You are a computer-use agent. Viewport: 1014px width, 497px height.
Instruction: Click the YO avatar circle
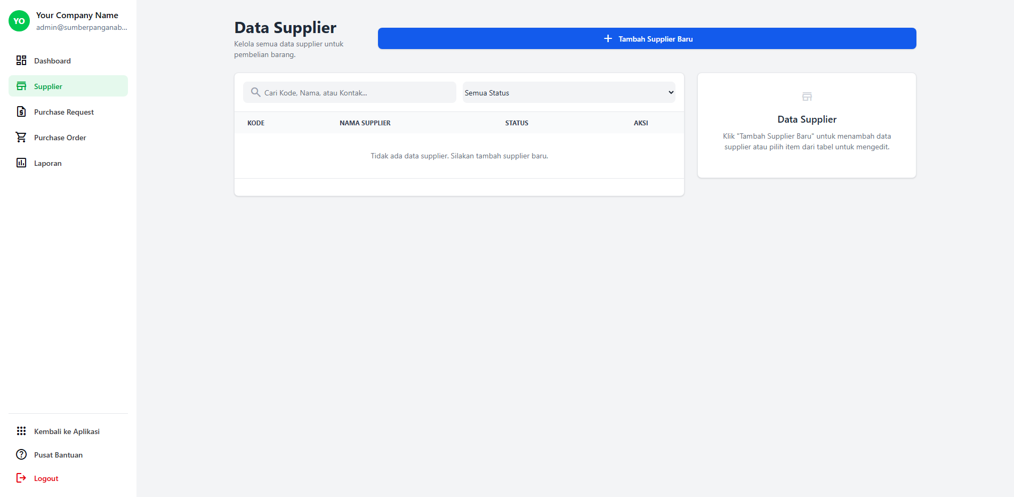tap(19, 21)
